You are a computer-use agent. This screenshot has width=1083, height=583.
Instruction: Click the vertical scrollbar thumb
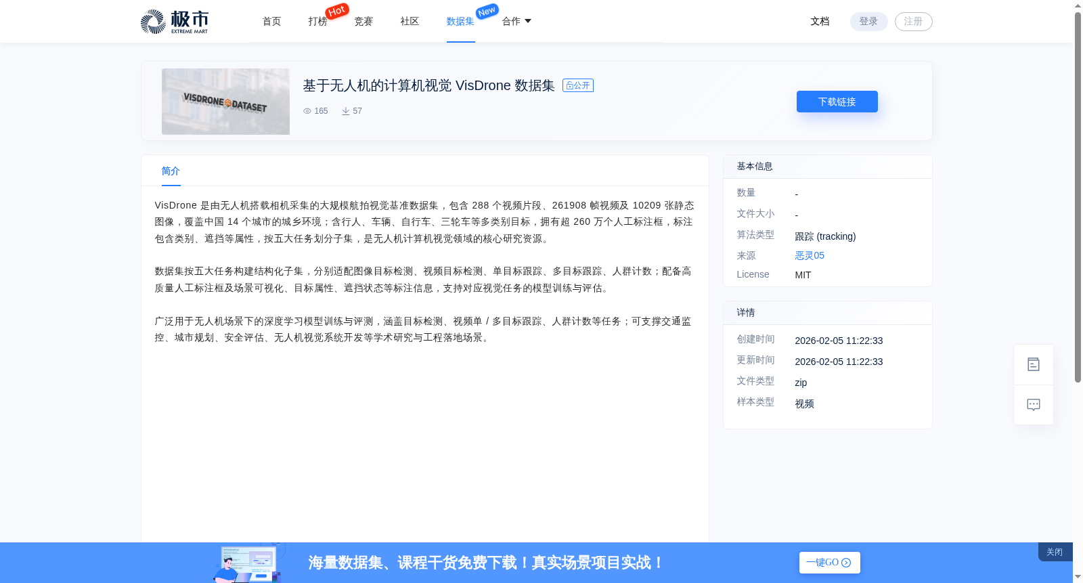[x=1078, y=196]
